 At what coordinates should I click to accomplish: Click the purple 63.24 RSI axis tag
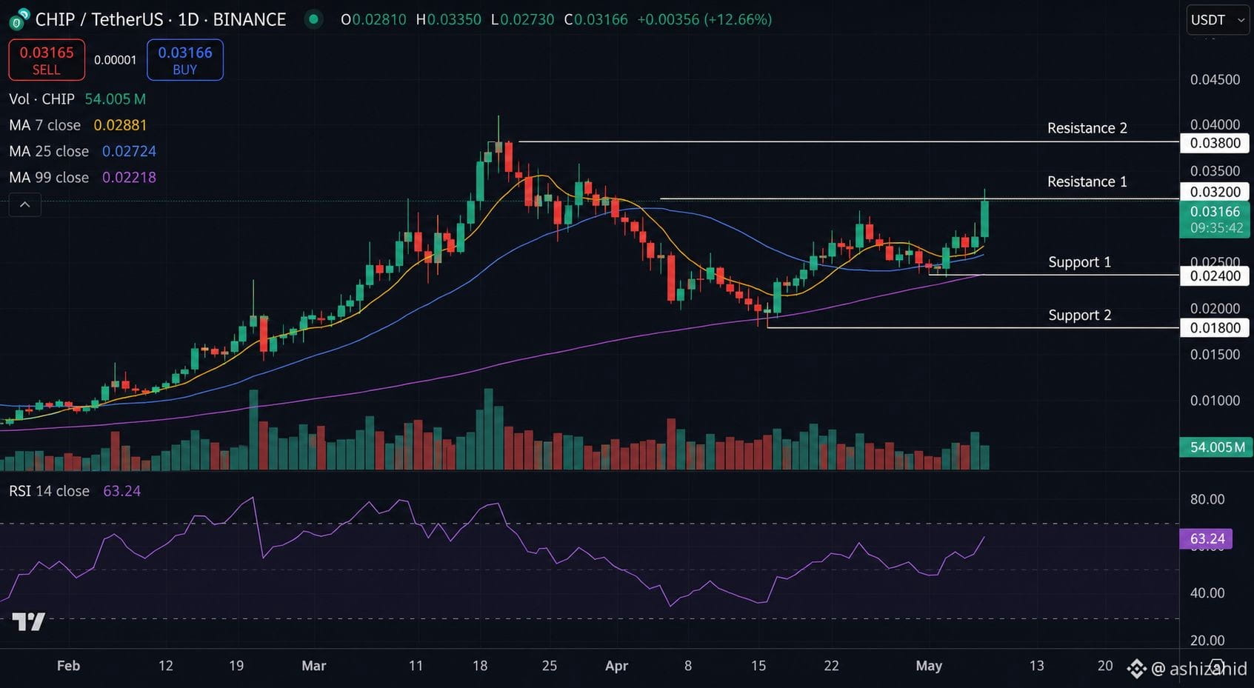pyautogui.click(x=1207, y=538)
